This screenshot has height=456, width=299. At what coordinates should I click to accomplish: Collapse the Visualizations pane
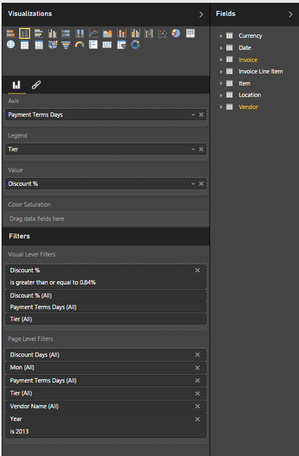tap(201, 14)
